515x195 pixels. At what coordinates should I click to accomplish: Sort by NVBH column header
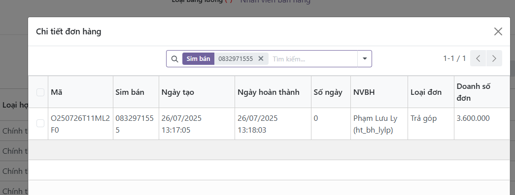click(379, 92)
